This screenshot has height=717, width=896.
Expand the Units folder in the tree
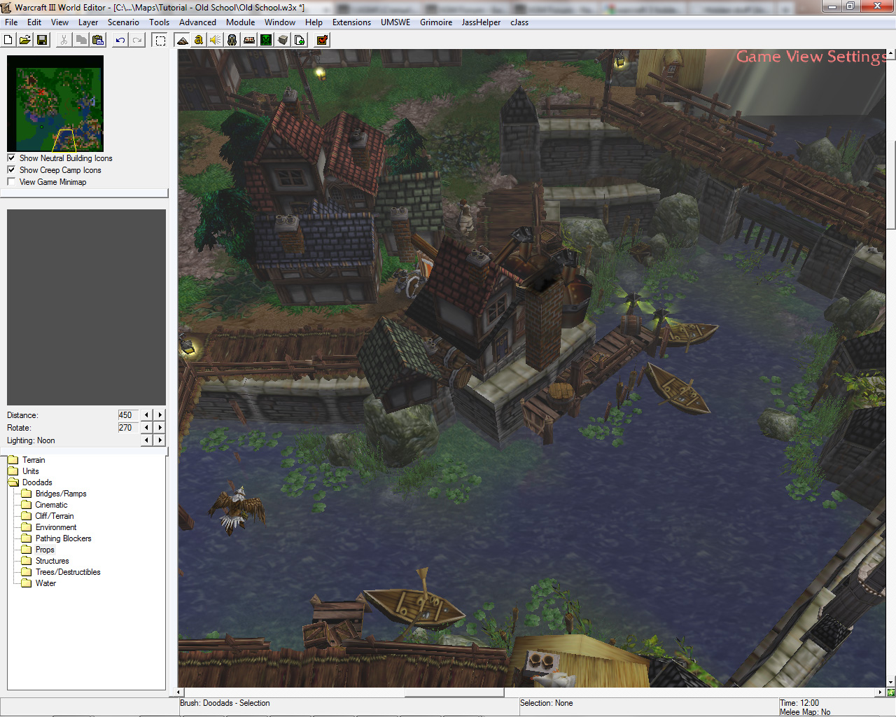(24, 471)
